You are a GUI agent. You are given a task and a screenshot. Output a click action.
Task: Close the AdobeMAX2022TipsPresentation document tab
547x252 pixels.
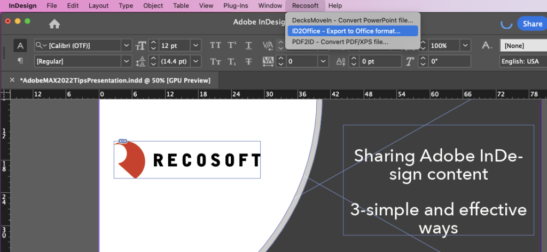point(12,80)
